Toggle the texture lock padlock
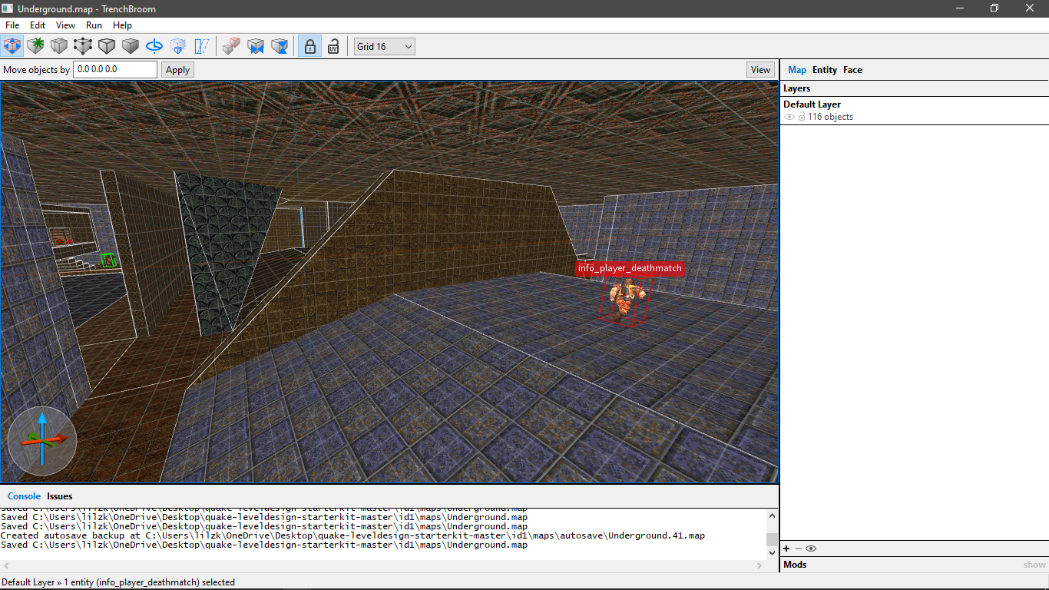The width and height of the screenshot is (1049, 590). pos(309,46)
